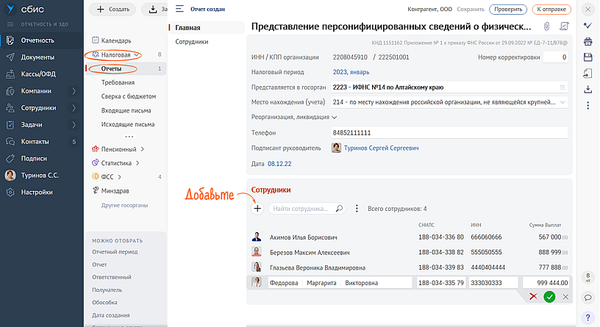The height and width of the screenshot is (327, 600).
Task: Confirm the row edit with the green checkmark
Action: (549, 297)
